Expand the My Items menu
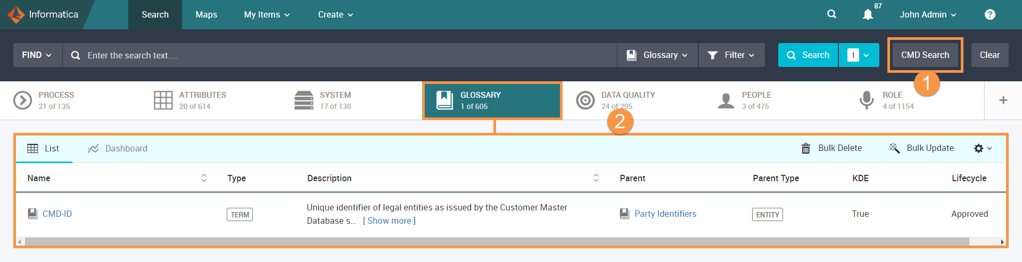1022x262 pixels. pos(267,14)
